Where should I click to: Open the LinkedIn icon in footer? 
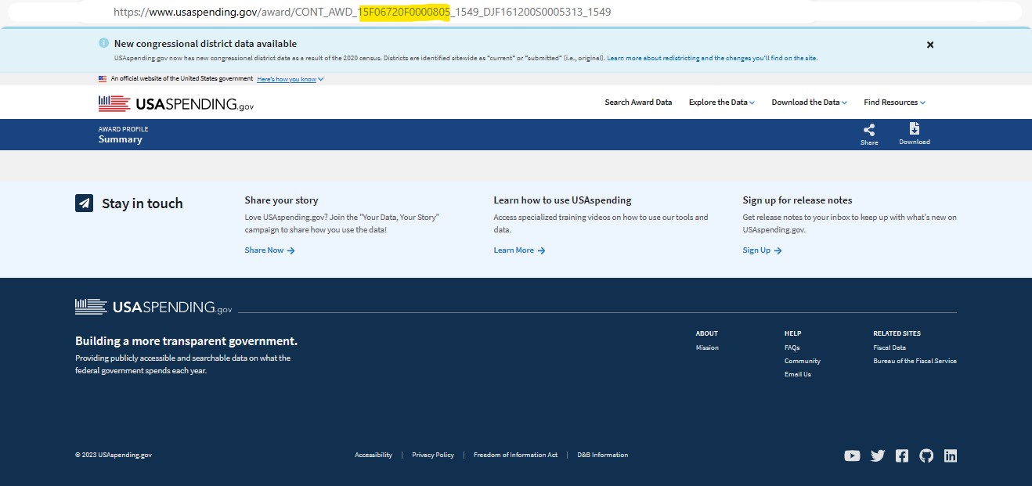click(x=951, y=455)
